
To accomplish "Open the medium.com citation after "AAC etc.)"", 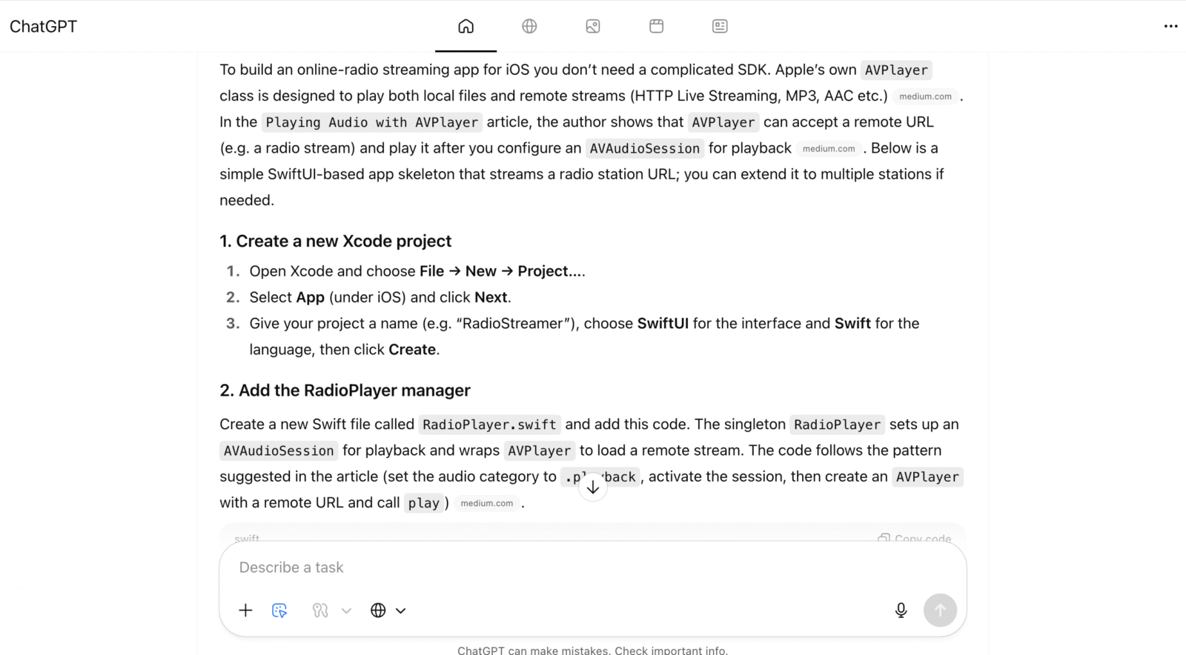I will 925,96.
